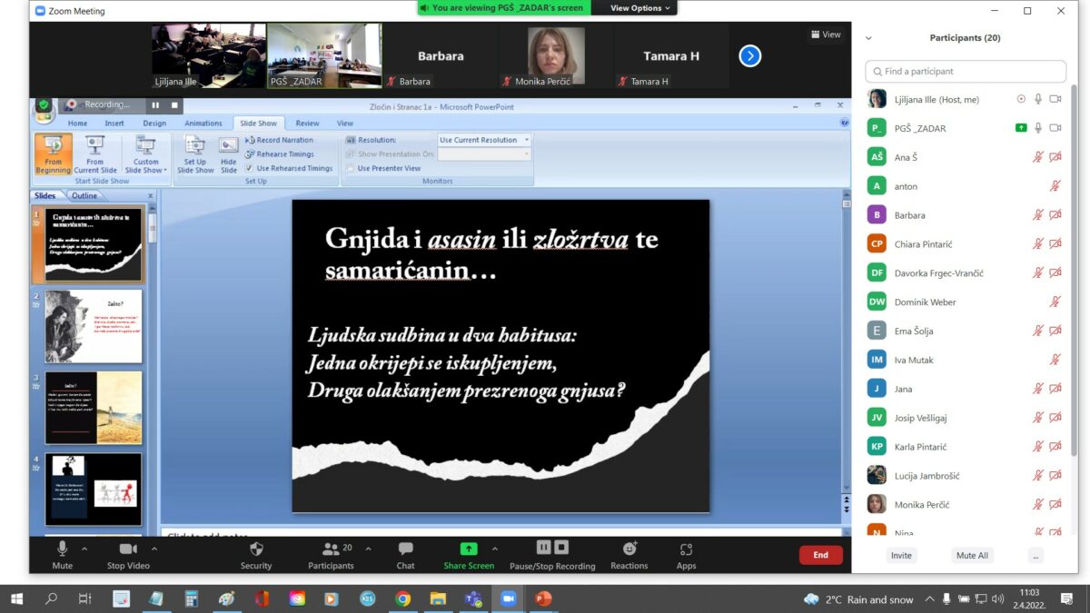This screenshot has height=613, width=1090.
Task: Open the Reactions emoji icon
Action: click(x=629, y=549)
